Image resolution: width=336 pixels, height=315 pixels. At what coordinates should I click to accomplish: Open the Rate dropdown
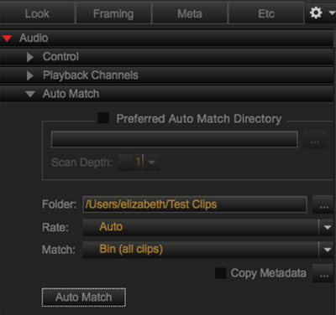(x=327, y=227)
